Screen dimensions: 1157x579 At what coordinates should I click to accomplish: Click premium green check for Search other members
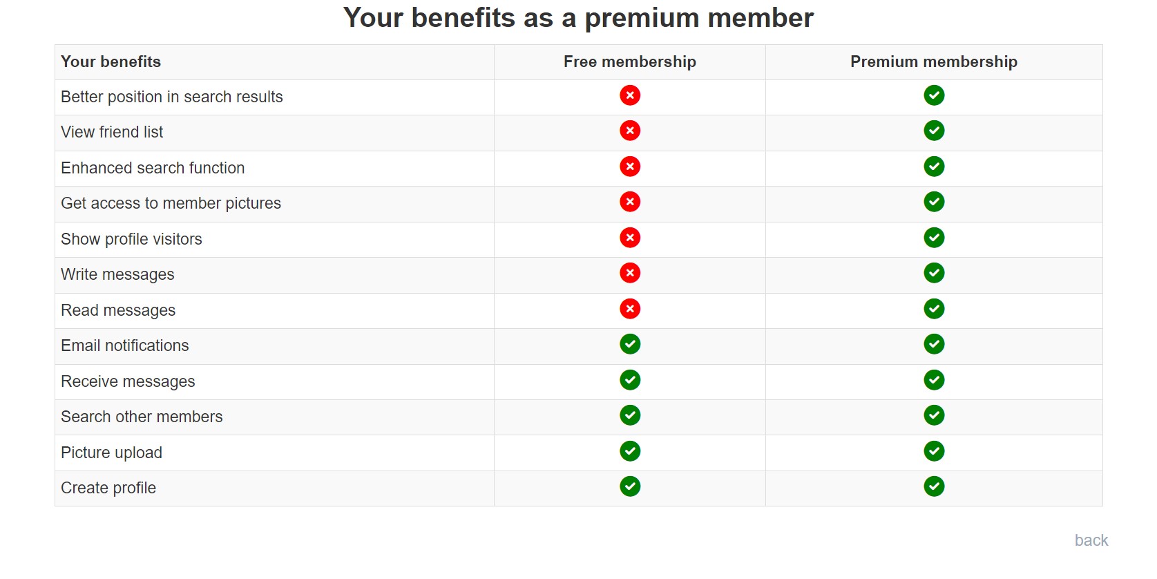pos(934,415)
